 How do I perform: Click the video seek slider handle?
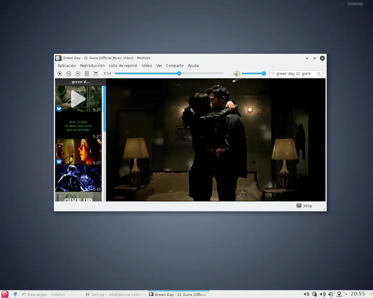(179, 74)
